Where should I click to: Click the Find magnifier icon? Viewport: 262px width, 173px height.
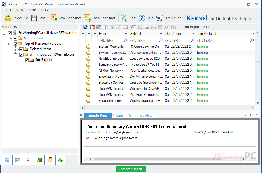click(x=124, y=18)
